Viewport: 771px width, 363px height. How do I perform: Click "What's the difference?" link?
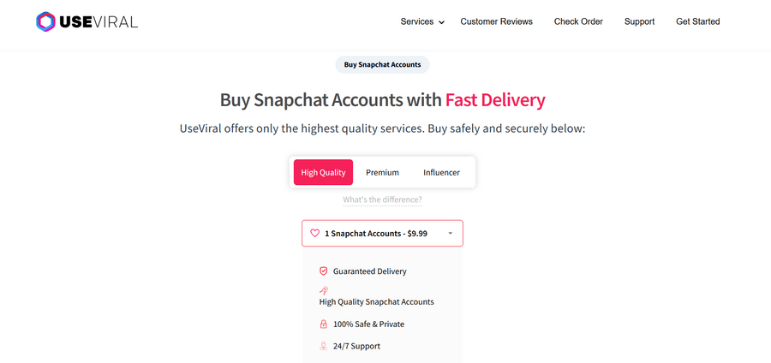(382, 199)
